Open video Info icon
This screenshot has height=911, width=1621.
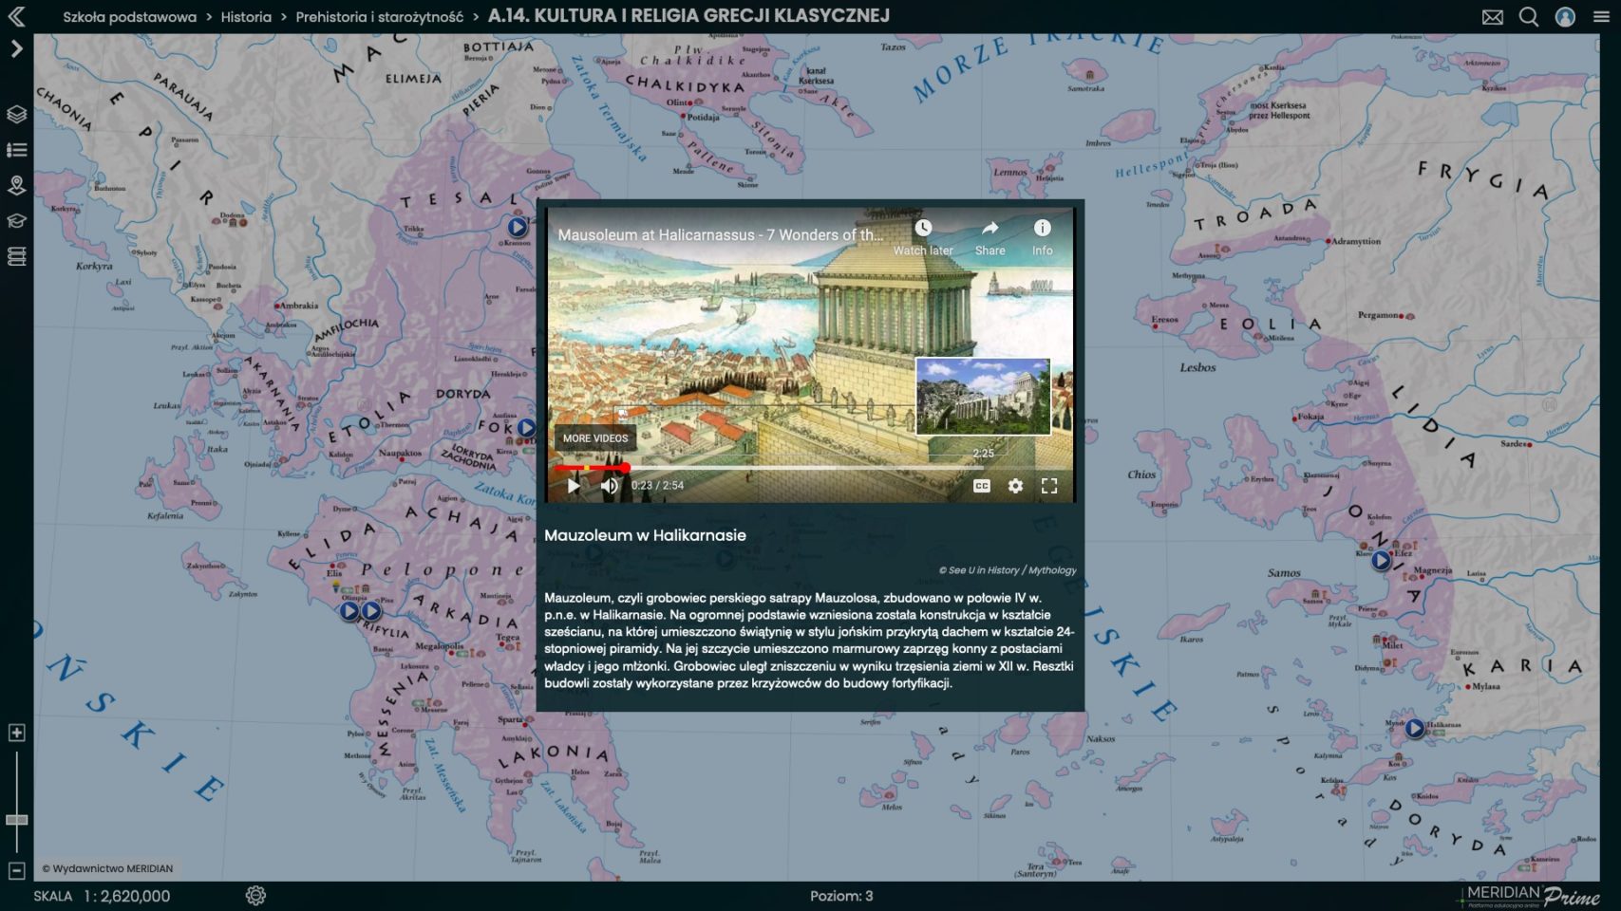click(x=1043, y=237)
